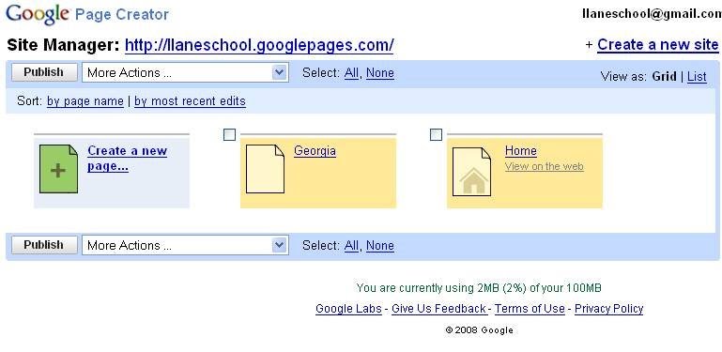
Task: Select Grid view mode
Action: (664, 76)
